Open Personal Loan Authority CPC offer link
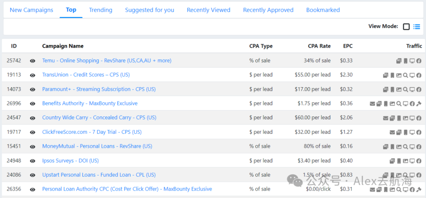This screenshot has height=198, width=426. tap(127, 189)
